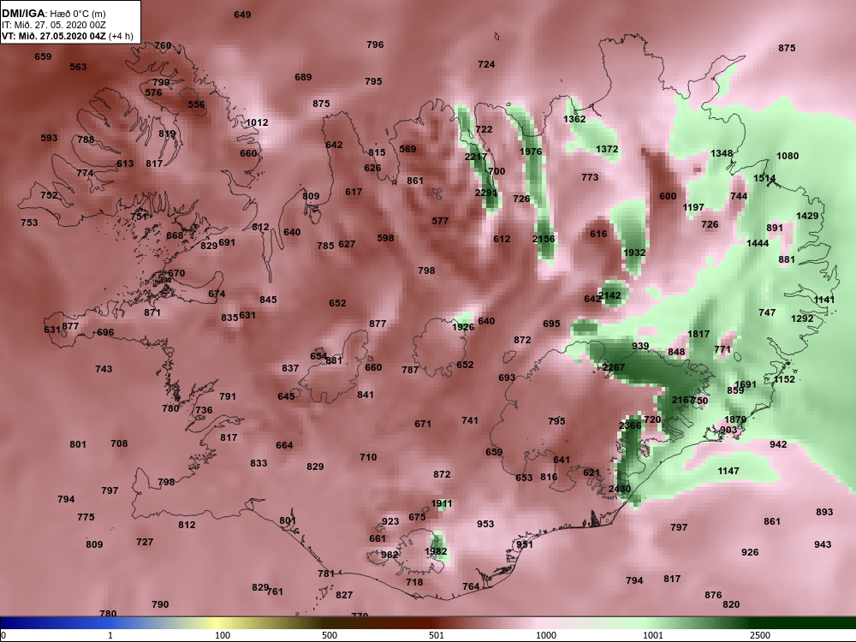Select the 2217 height value
This screenshot has width=856, height=642.
tap(475, 157)
